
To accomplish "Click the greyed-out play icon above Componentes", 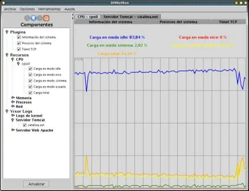I will pyautogui.click(x=40, y=18).
